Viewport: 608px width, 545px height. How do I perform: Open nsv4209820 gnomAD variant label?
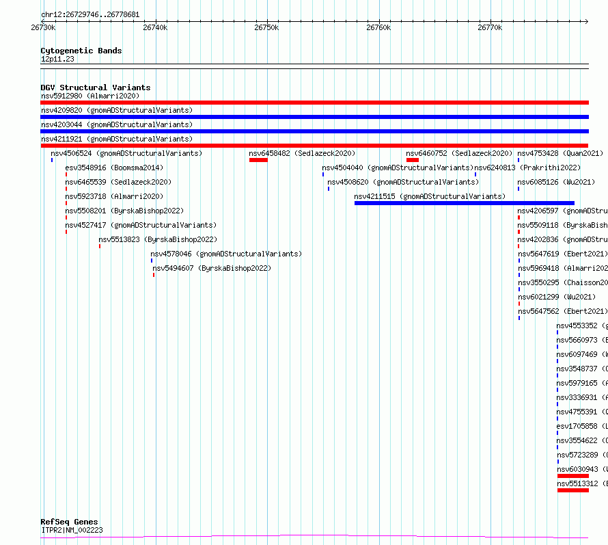[x=117, y=110]
